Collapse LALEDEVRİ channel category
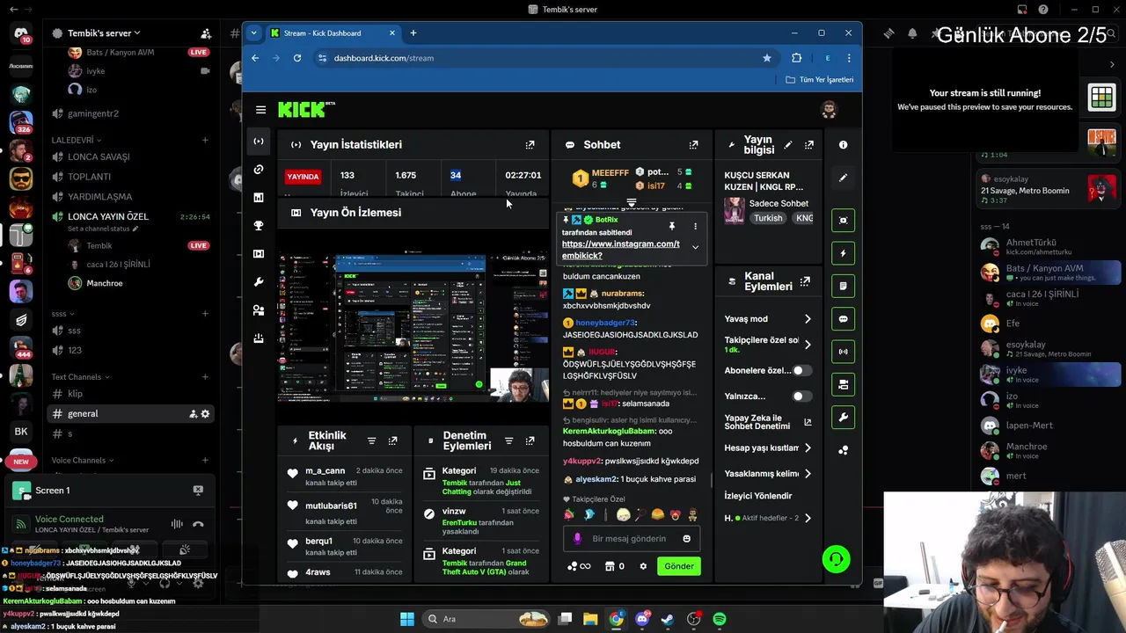 click(x=77, y=140)
